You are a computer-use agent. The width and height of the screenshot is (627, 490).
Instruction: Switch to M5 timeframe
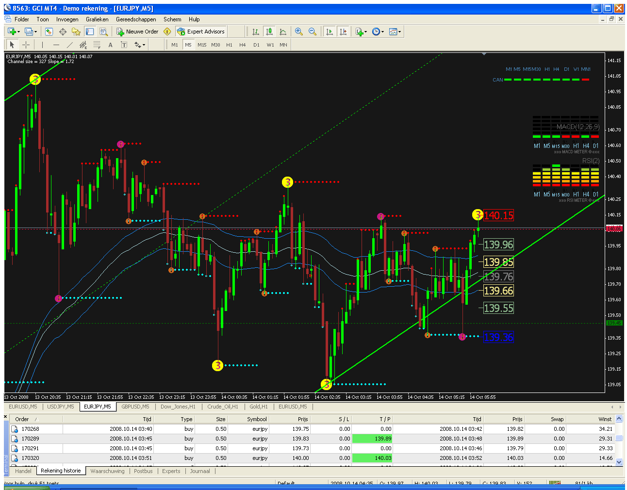188,45
